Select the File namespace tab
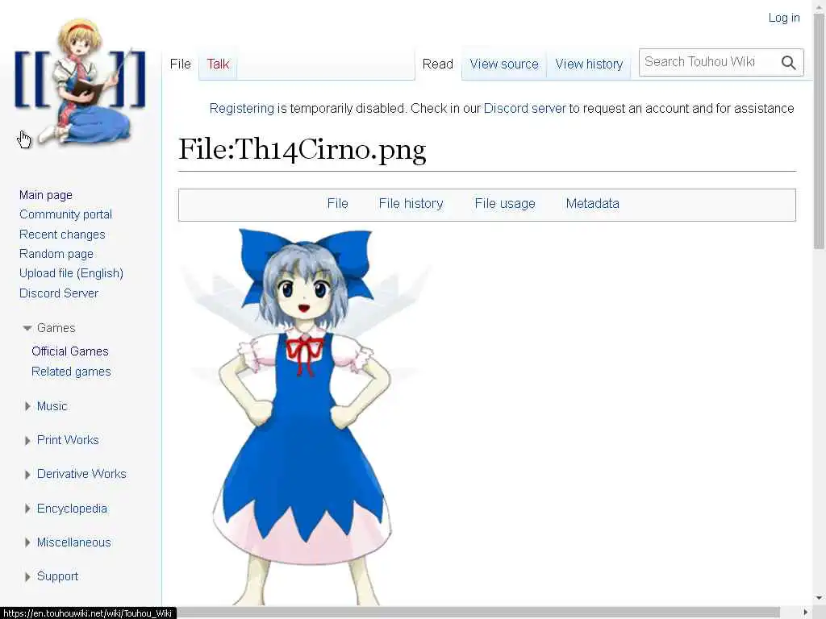The height and width of the screenshot is (619, 826). click(x=180, y=64)
